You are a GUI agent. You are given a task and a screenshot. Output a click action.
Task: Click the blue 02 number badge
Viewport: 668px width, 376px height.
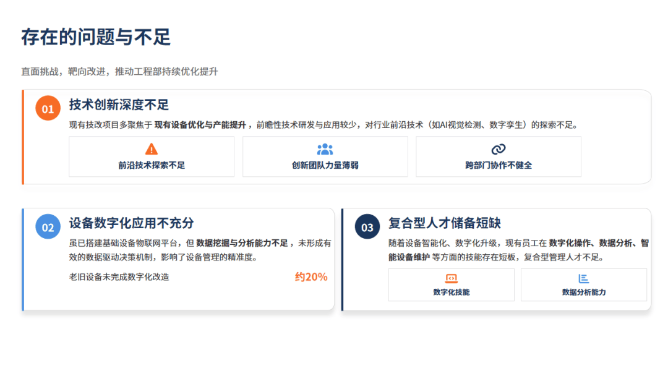click(x=48, y=227)
